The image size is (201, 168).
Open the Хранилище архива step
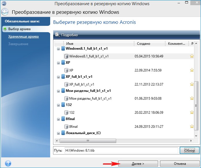click(23, 36)
